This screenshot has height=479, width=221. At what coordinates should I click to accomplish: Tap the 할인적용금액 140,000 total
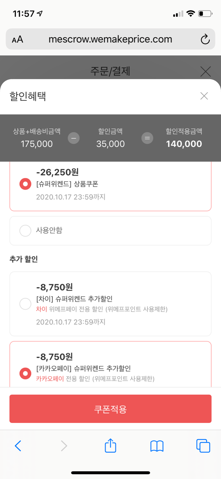click(x=184, y=144)
